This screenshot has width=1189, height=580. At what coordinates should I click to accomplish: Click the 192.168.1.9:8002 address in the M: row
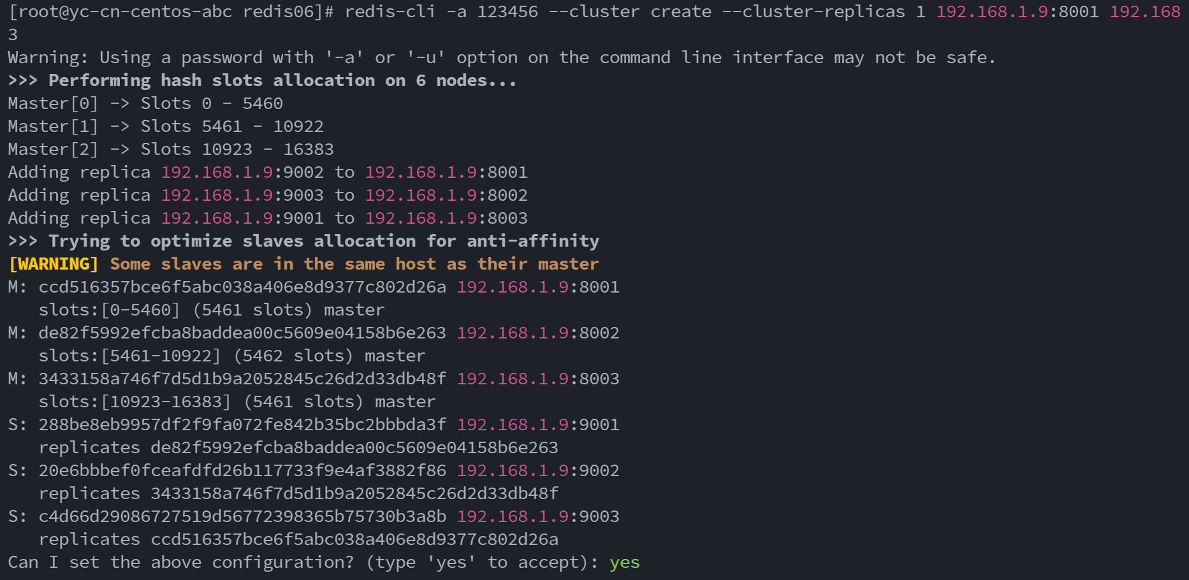coord(538,333)
